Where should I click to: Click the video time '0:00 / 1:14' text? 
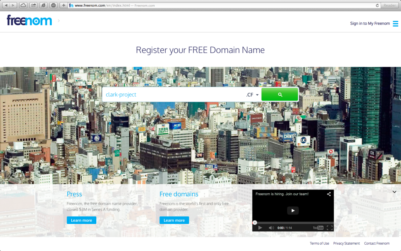[285, 228]
